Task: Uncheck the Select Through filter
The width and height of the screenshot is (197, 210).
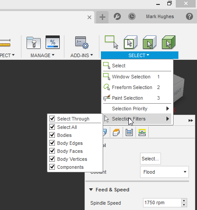Action: coord(52,118)
